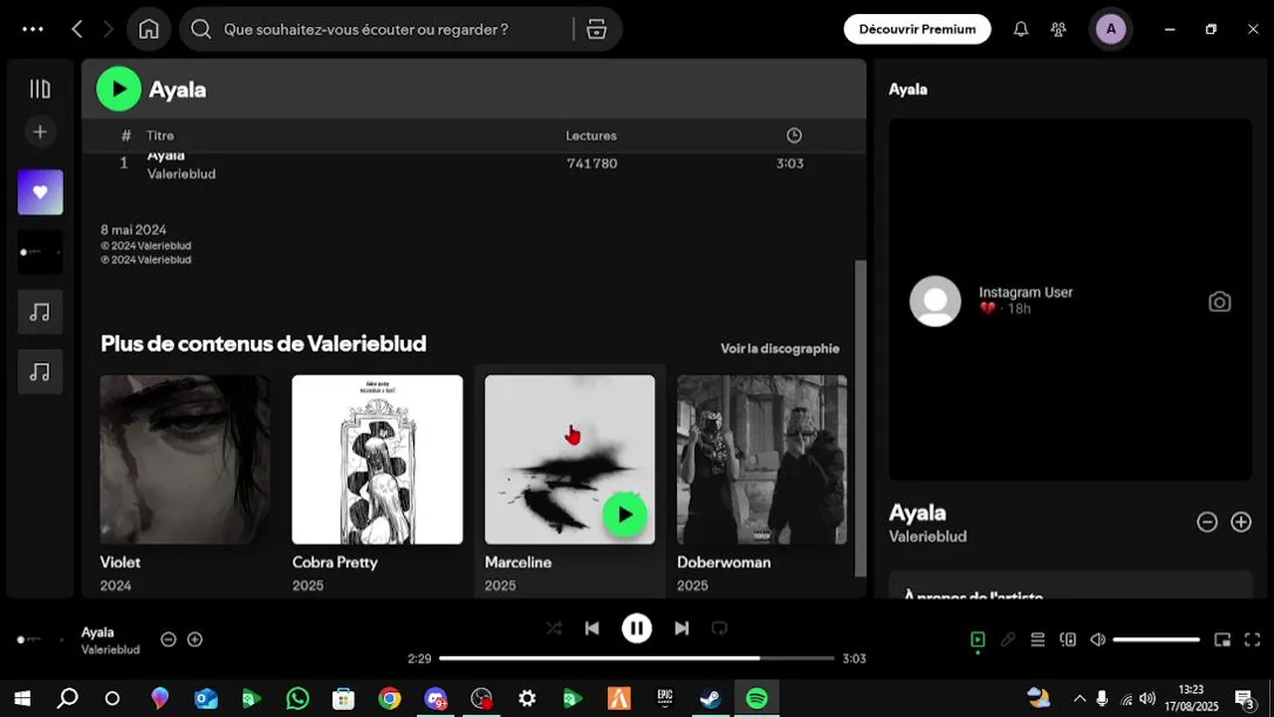Viewport: 1274px width, 717px height.
Task: Open notifications bell
Action: 1020,29
